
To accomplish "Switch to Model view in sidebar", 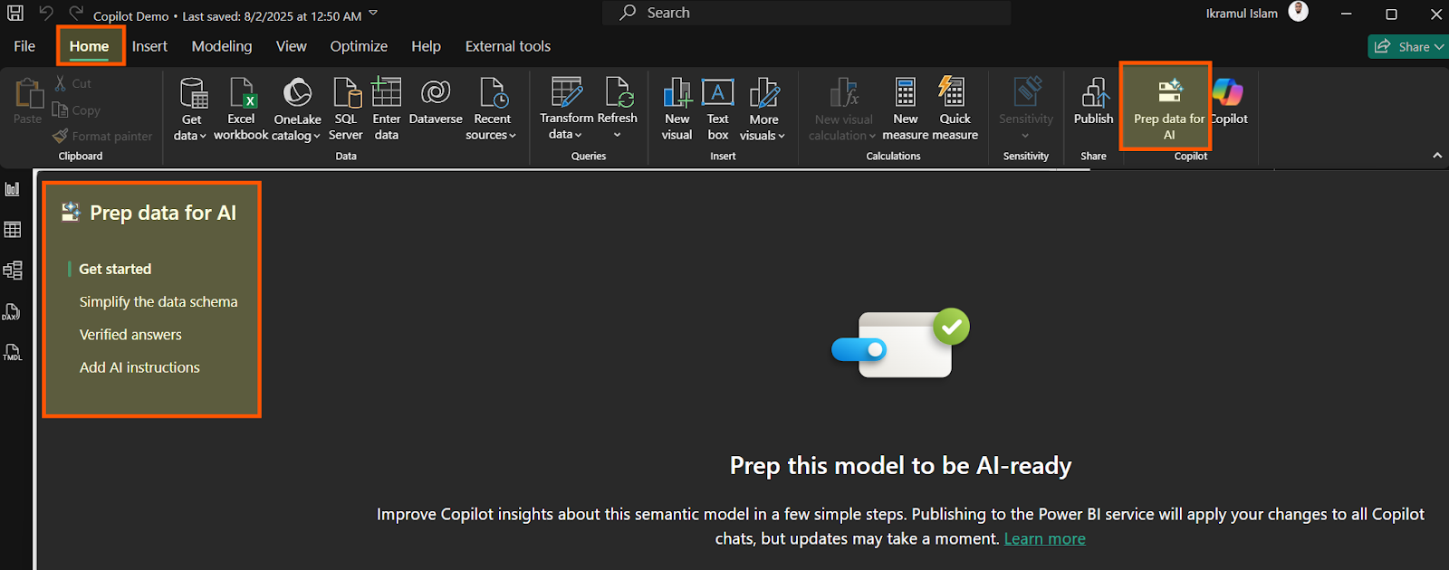I will click(13, 271).
